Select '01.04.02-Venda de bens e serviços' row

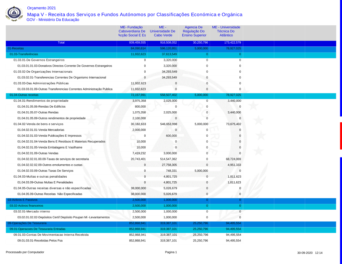pos(38,124)
